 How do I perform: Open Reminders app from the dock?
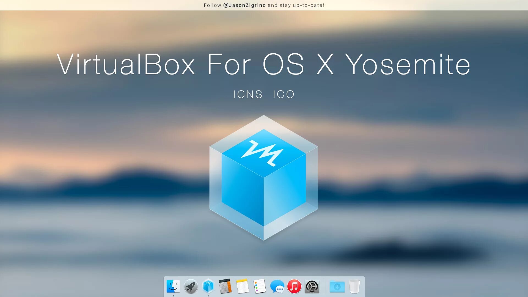260,286
